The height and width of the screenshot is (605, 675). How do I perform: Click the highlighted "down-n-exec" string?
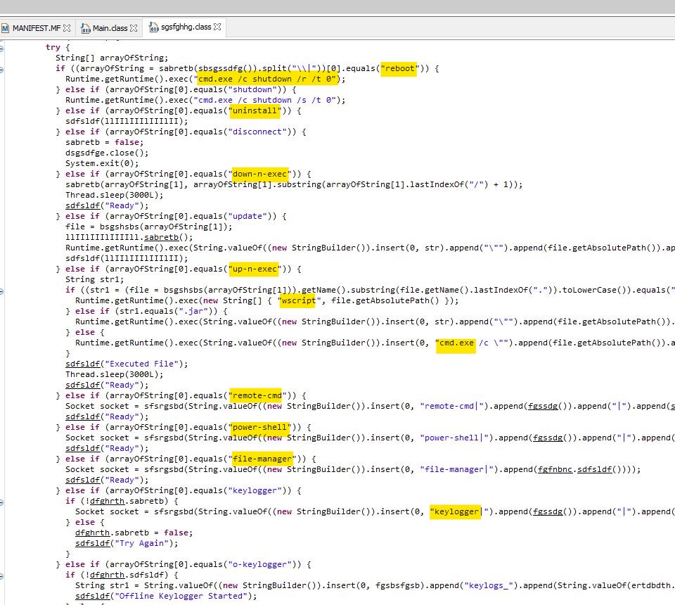(x=259, y=174)
